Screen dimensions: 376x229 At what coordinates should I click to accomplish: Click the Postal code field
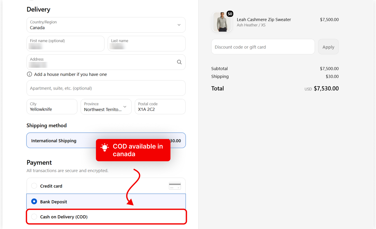point(160,107)
